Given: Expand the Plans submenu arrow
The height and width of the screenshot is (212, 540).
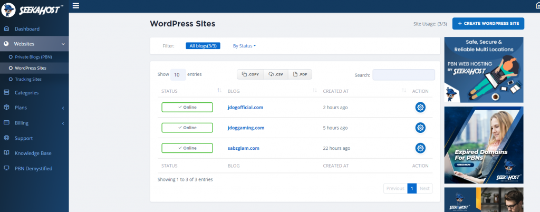Looking at the screenshot, I should pos(63,108).
